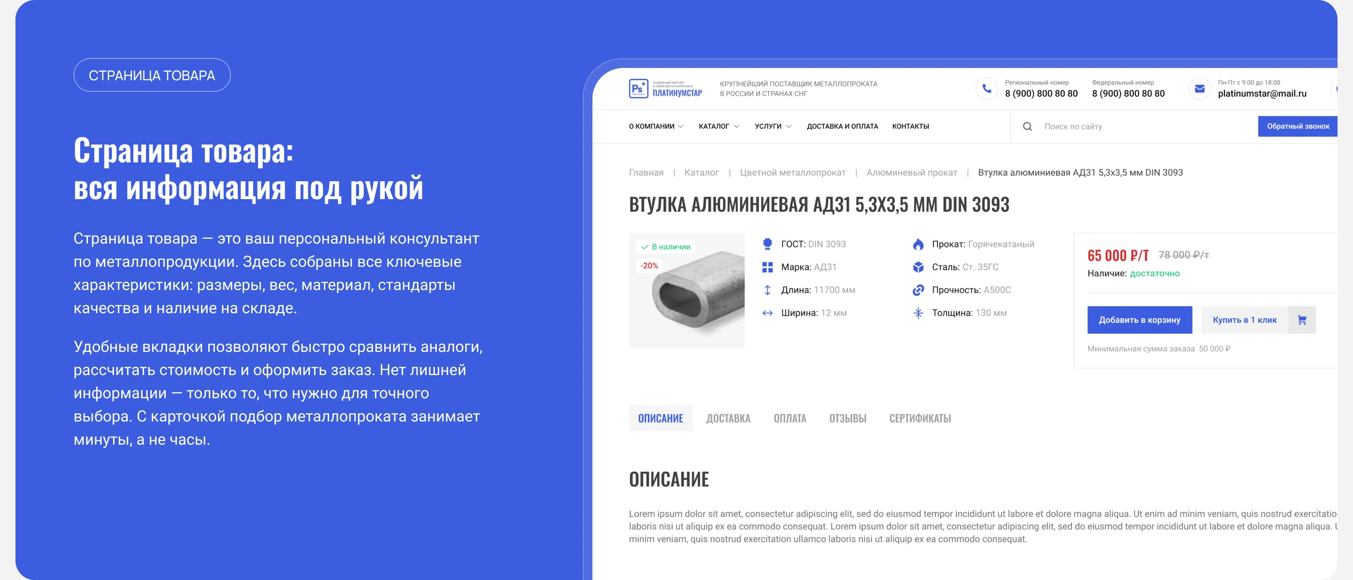This screenshot has height=580, width=1353.
Task: Click the Поиск по сайту search field
Action: click(x=1135, y=127)
